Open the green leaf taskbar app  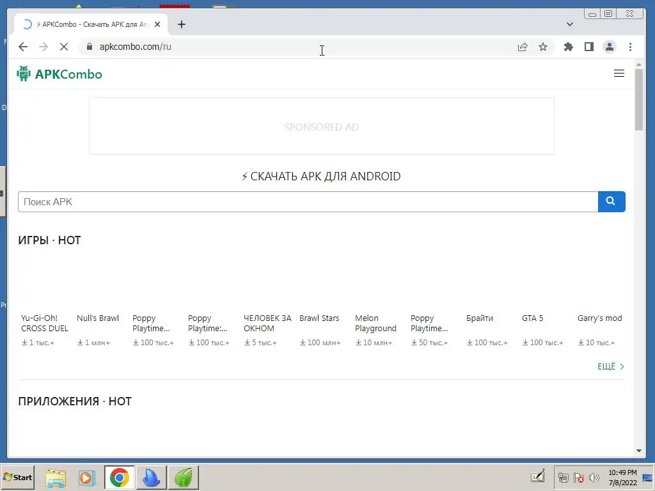[184, 477]
